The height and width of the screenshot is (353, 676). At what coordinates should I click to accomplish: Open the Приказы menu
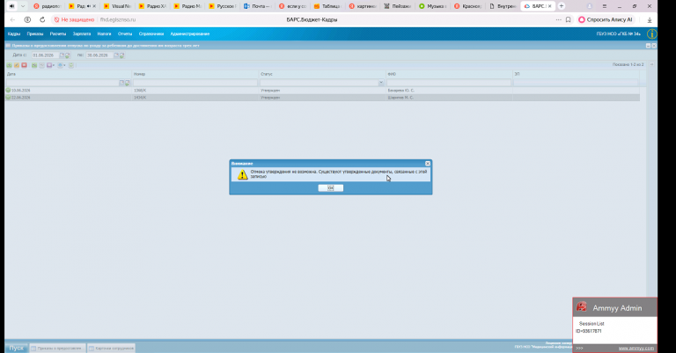tap(35, 33)
